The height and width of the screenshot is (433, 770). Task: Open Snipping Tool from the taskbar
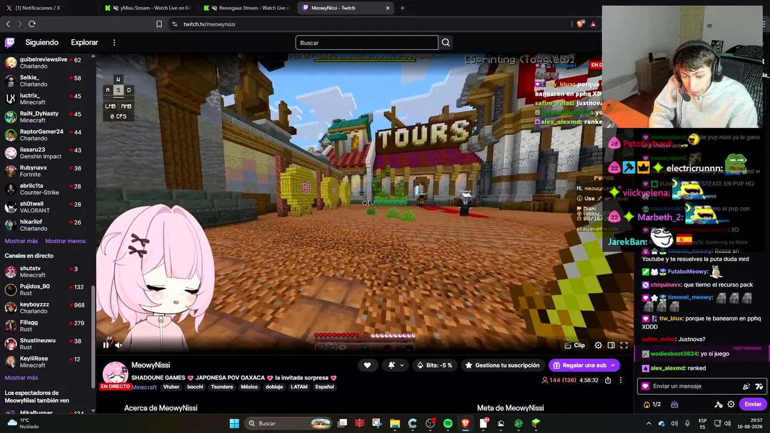click(377, 423)
